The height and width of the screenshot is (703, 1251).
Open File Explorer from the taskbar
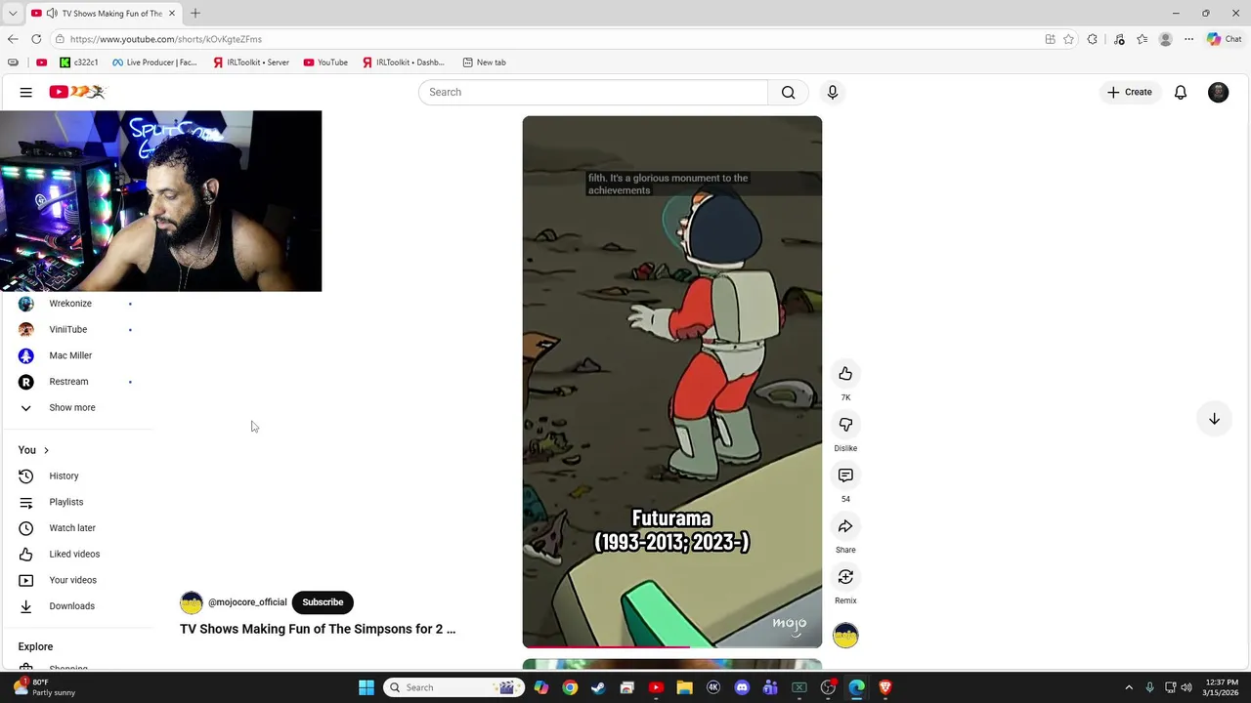pyautogui.click(x=684, y=687)
